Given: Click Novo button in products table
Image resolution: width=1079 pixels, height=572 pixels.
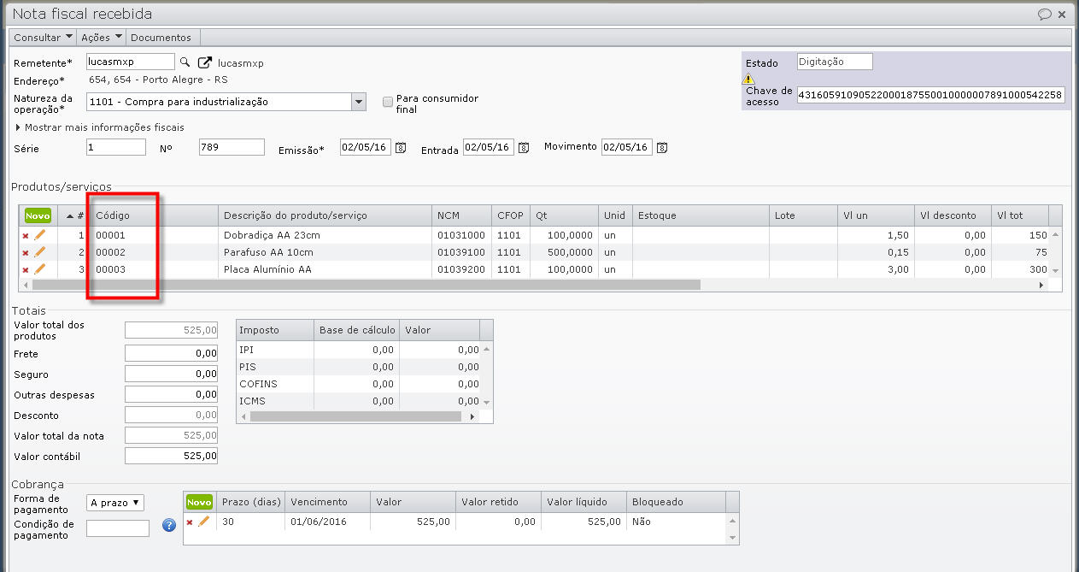Looking at the screenshot, I should click(x=38, y=216).
